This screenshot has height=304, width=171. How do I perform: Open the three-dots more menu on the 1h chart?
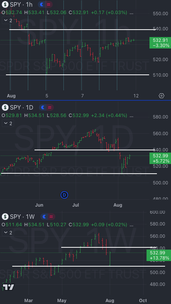[x=132, y=13]
